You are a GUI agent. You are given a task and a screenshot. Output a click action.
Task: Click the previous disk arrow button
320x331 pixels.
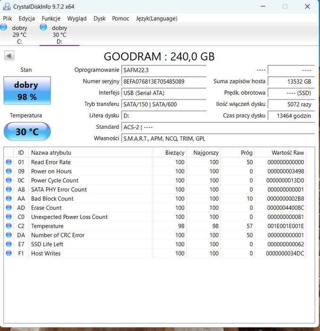(9, 56)
